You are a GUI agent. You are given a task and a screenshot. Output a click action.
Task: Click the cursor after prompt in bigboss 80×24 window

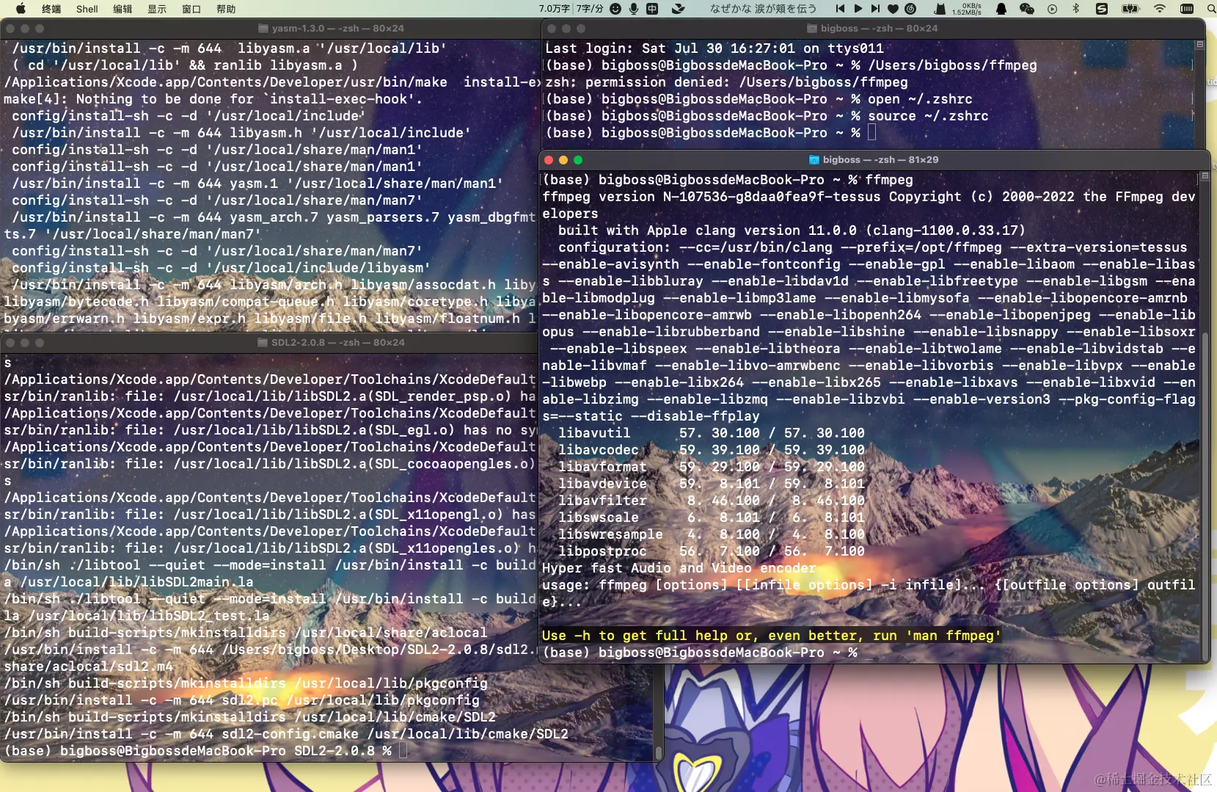(x=871, y=133)
